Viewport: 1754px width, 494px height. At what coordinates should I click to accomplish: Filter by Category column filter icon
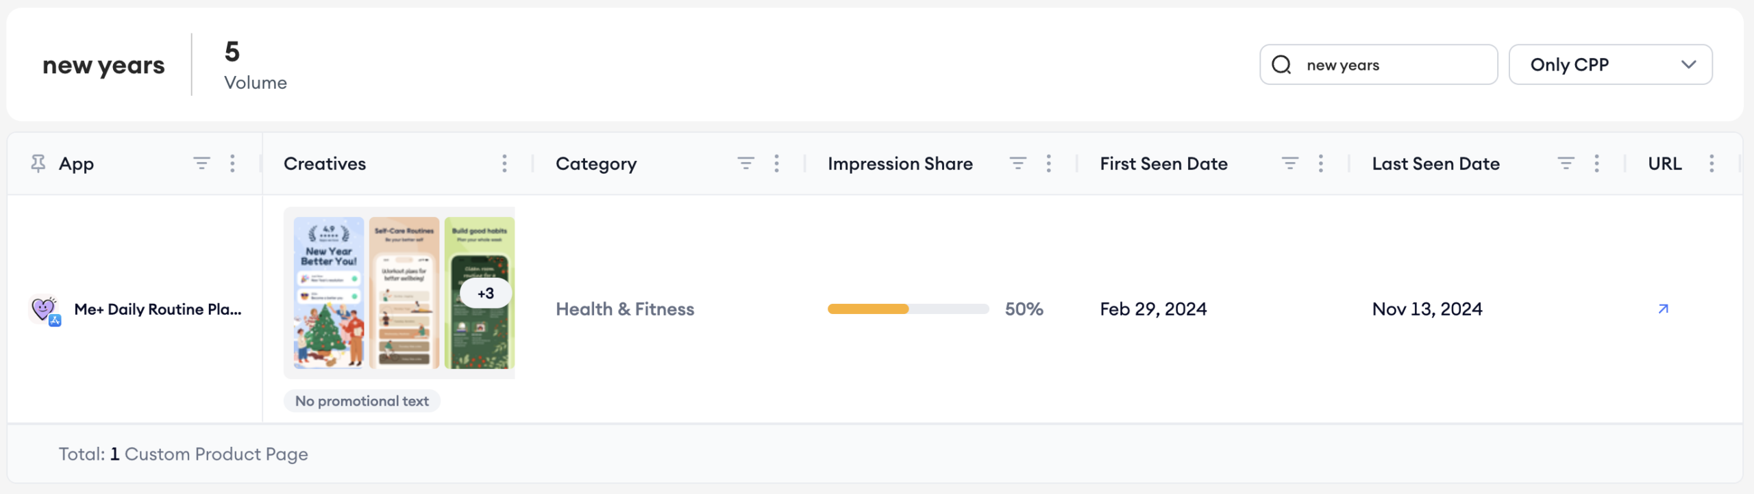pyautogui.click(x=746, y=164)
